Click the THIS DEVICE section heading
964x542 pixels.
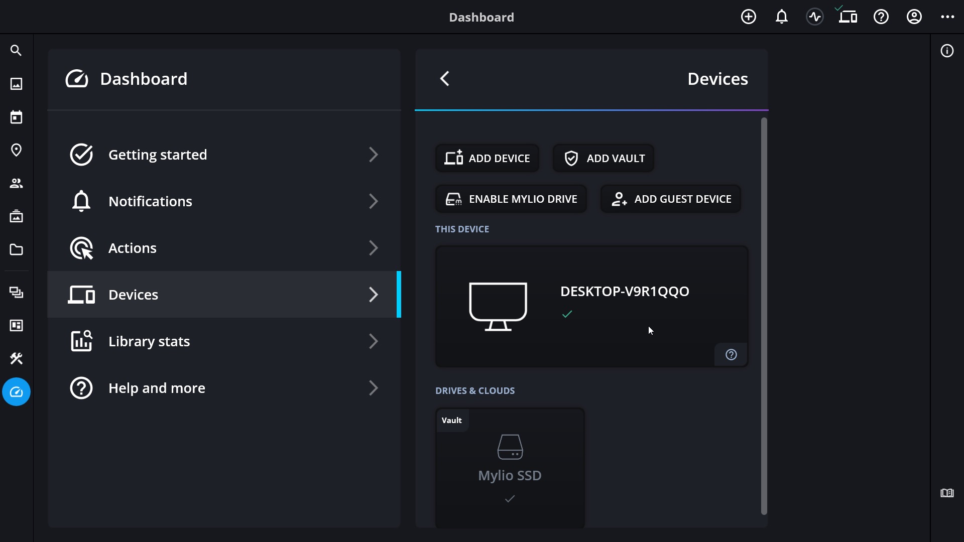(x=462, y=229)
